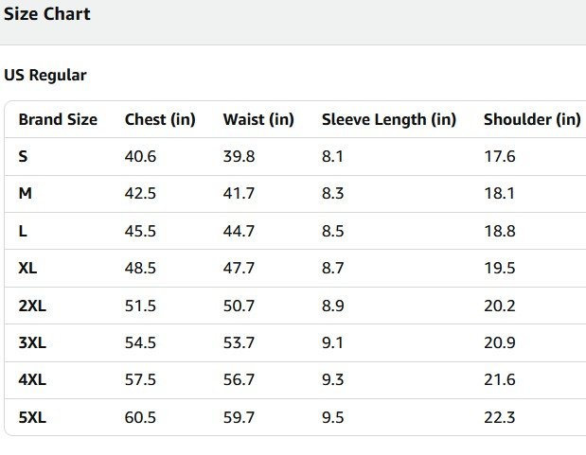Click the 2XL size row label
Screen dimensions: 586x455
pyautogui.click(x=32, y=306)
